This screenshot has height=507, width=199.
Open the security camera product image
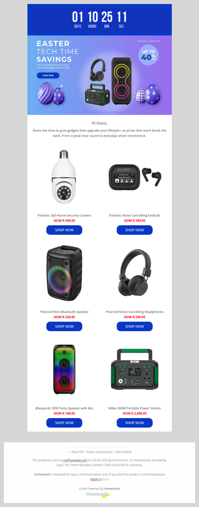tap(64, 176)
